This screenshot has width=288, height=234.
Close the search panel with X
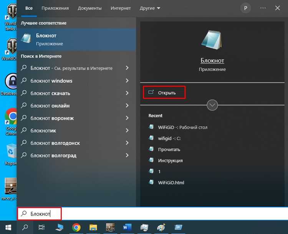click(278, 8)
